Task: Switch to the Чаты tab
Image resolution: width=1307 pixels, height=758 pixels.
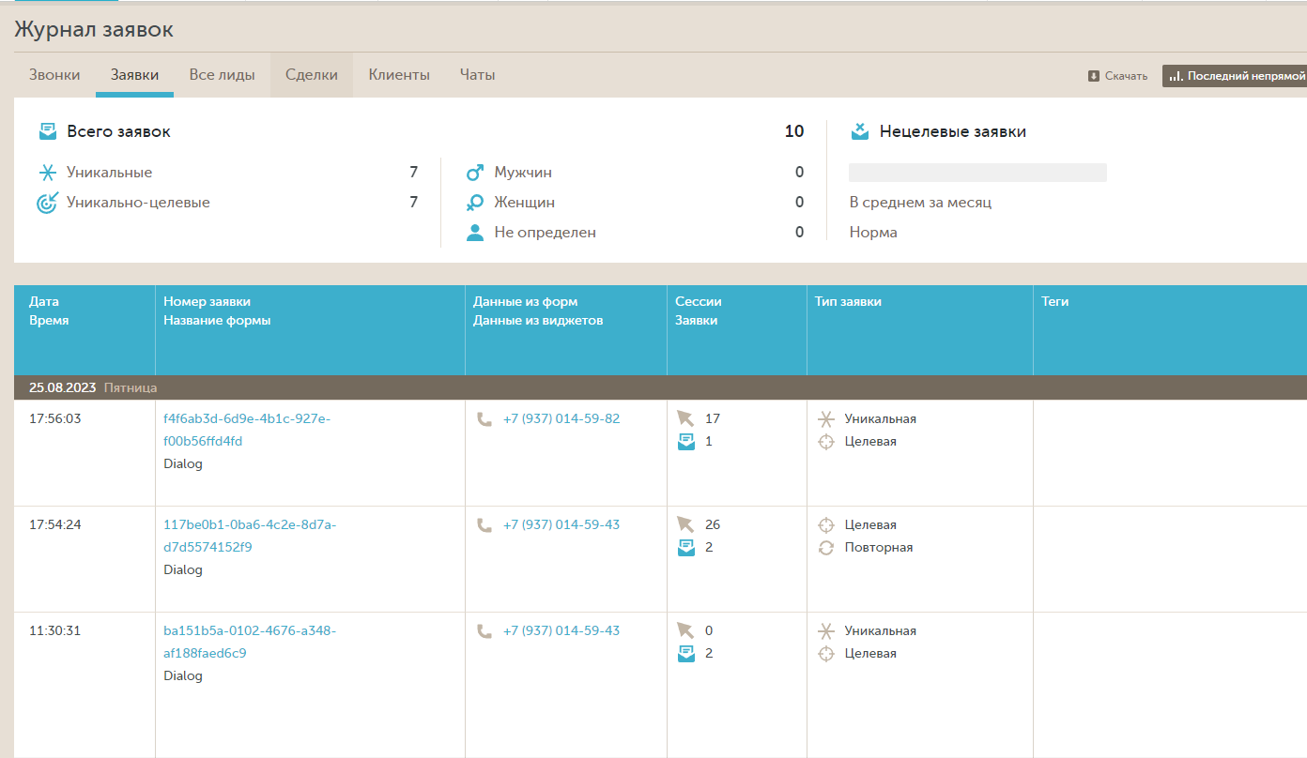Action: 478,75
